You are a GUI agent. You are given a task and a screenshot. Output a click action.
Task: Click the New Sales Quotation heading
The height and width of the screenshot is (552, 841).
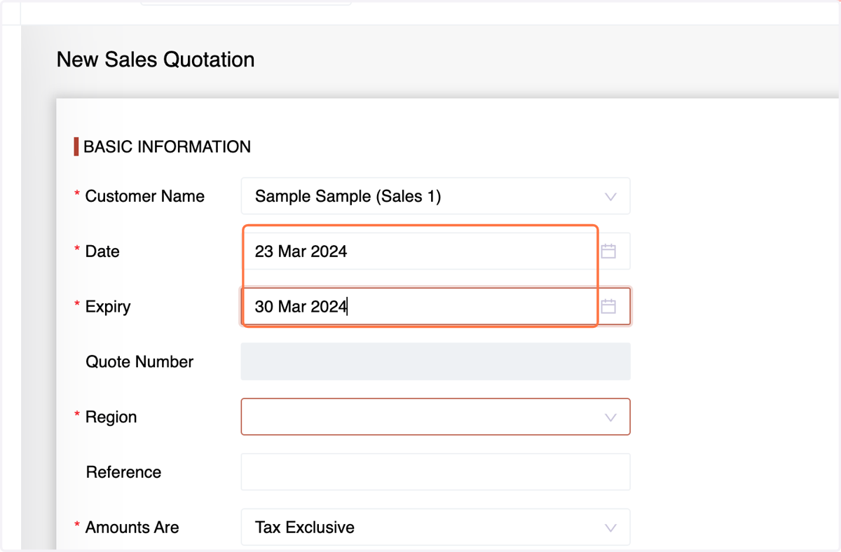[x=156, y=60]
